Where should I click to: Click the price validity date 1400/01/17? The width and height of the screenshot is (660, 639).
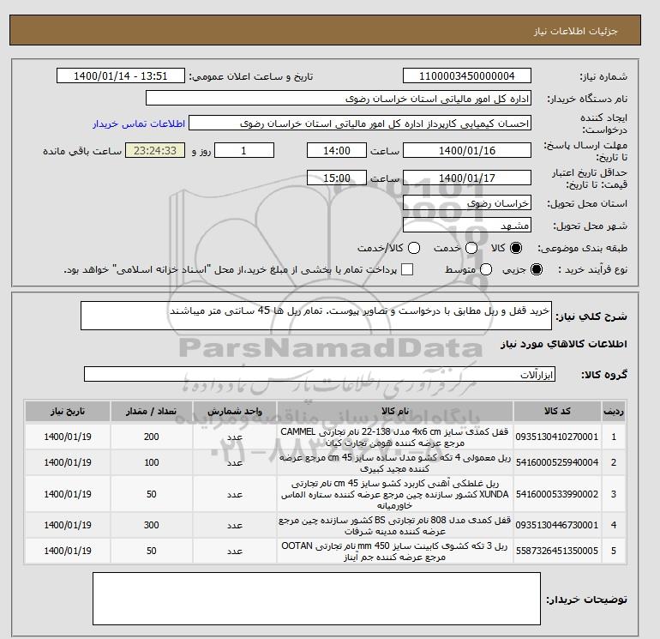(467, 178)
